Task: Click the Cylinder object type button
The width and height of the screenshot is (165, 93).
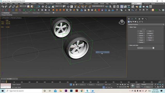Action: pyautogui.click(x=141, y=36)
